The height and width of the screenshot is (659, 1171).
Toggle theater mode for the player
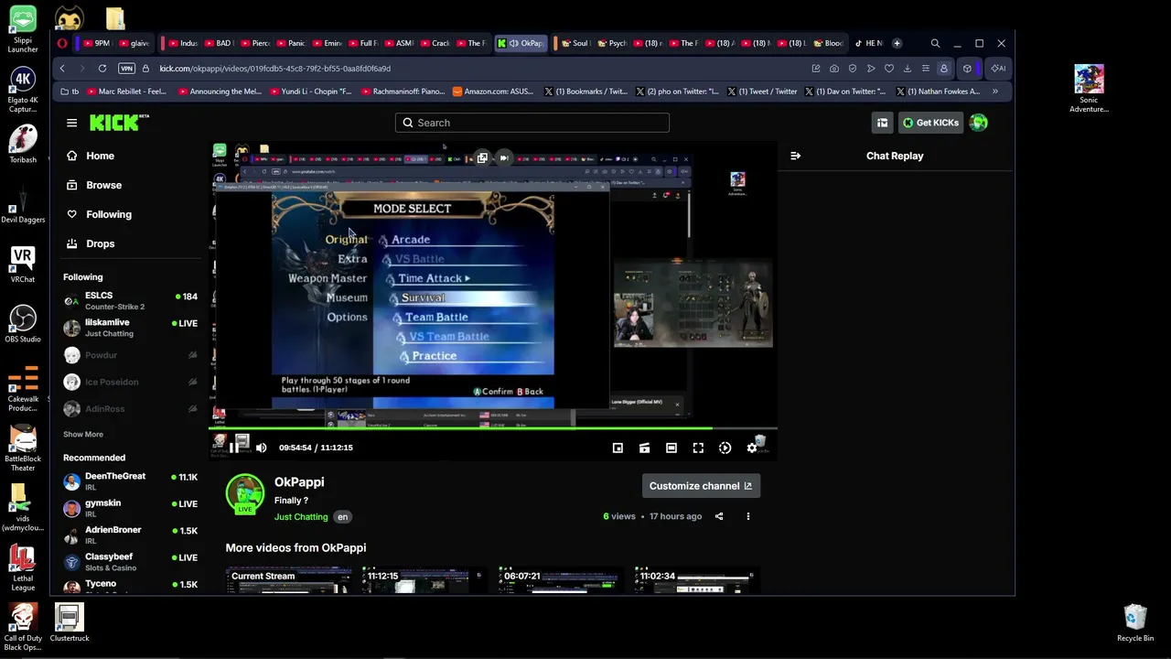pos(671,448)
